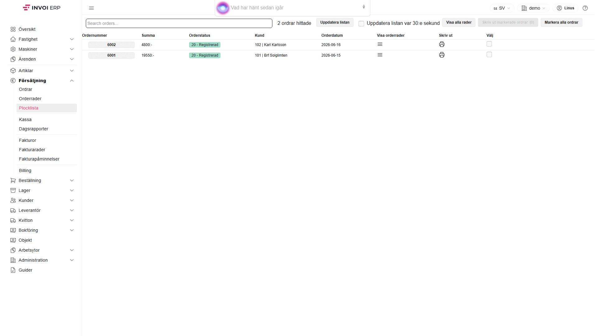The height and width of the screenshot is (336, 597).
Task: Click the Uppdatera listan button
Action: coord(335,22)
